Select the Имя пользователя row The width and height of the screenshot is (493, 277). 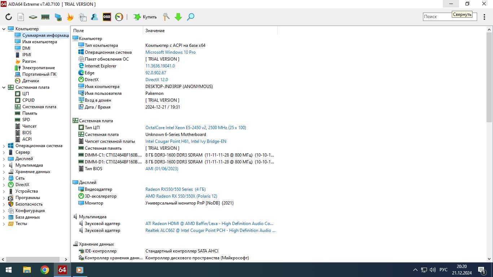click(174, 93)
